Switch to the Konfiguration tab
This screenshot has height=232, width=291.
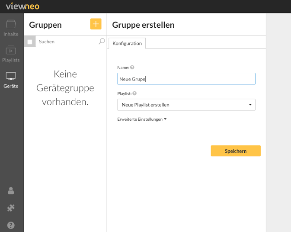127,43
